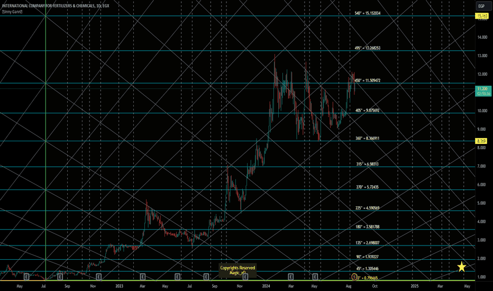Click the circled S split marker
This screenshot has height=291, width=493.
tap(354, 277)
